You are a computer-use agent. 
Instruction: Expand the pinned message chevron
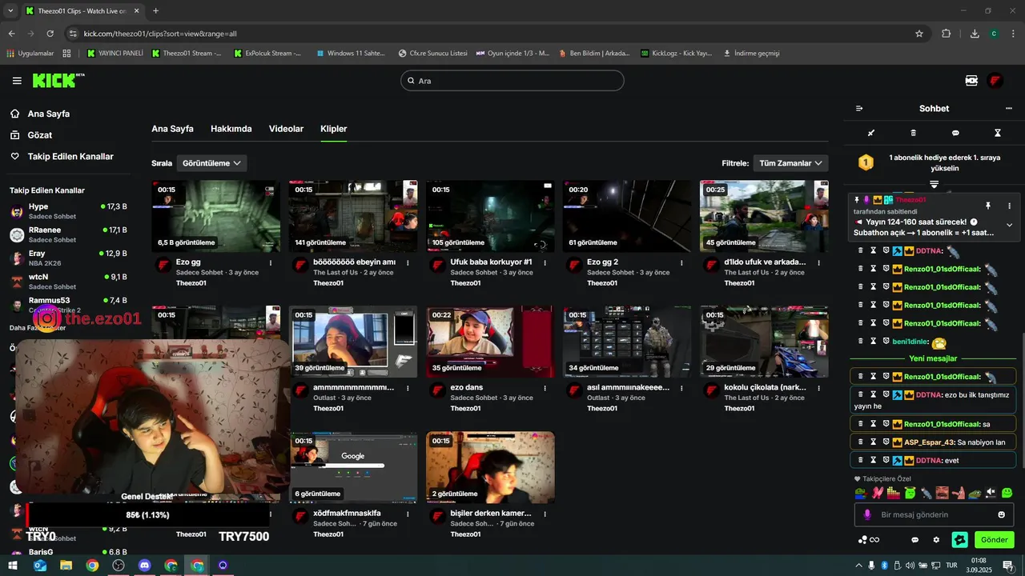click(x=1009, y=226)
